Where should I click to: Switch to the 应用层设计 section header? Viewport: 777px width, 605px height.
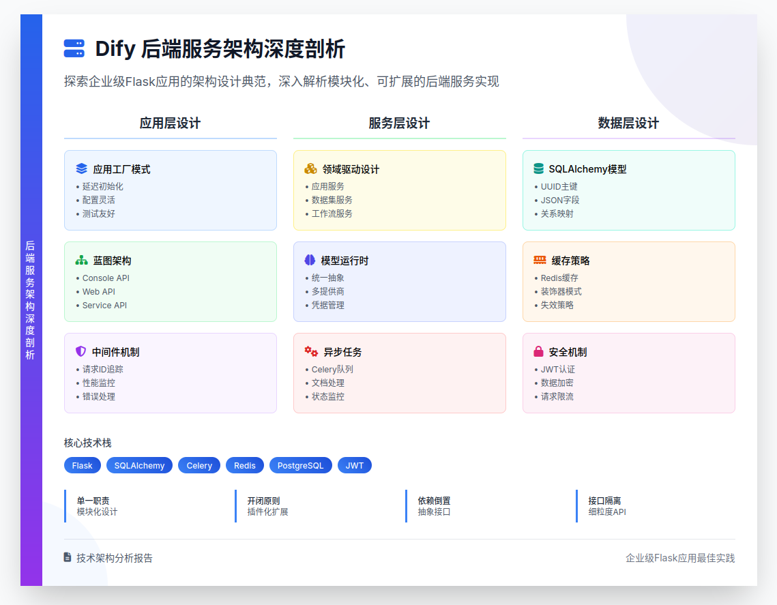170,123
